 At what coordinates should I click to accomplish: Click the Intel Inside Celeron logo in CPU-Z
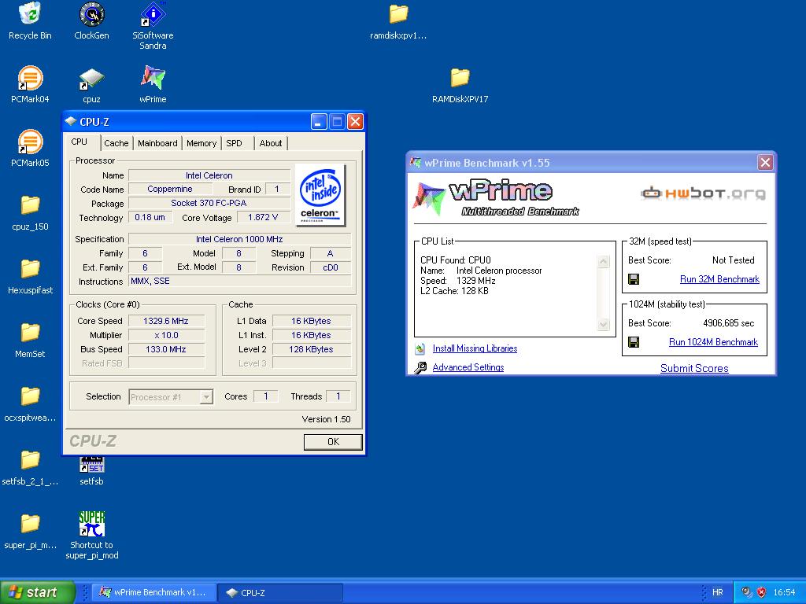point(320,195)
